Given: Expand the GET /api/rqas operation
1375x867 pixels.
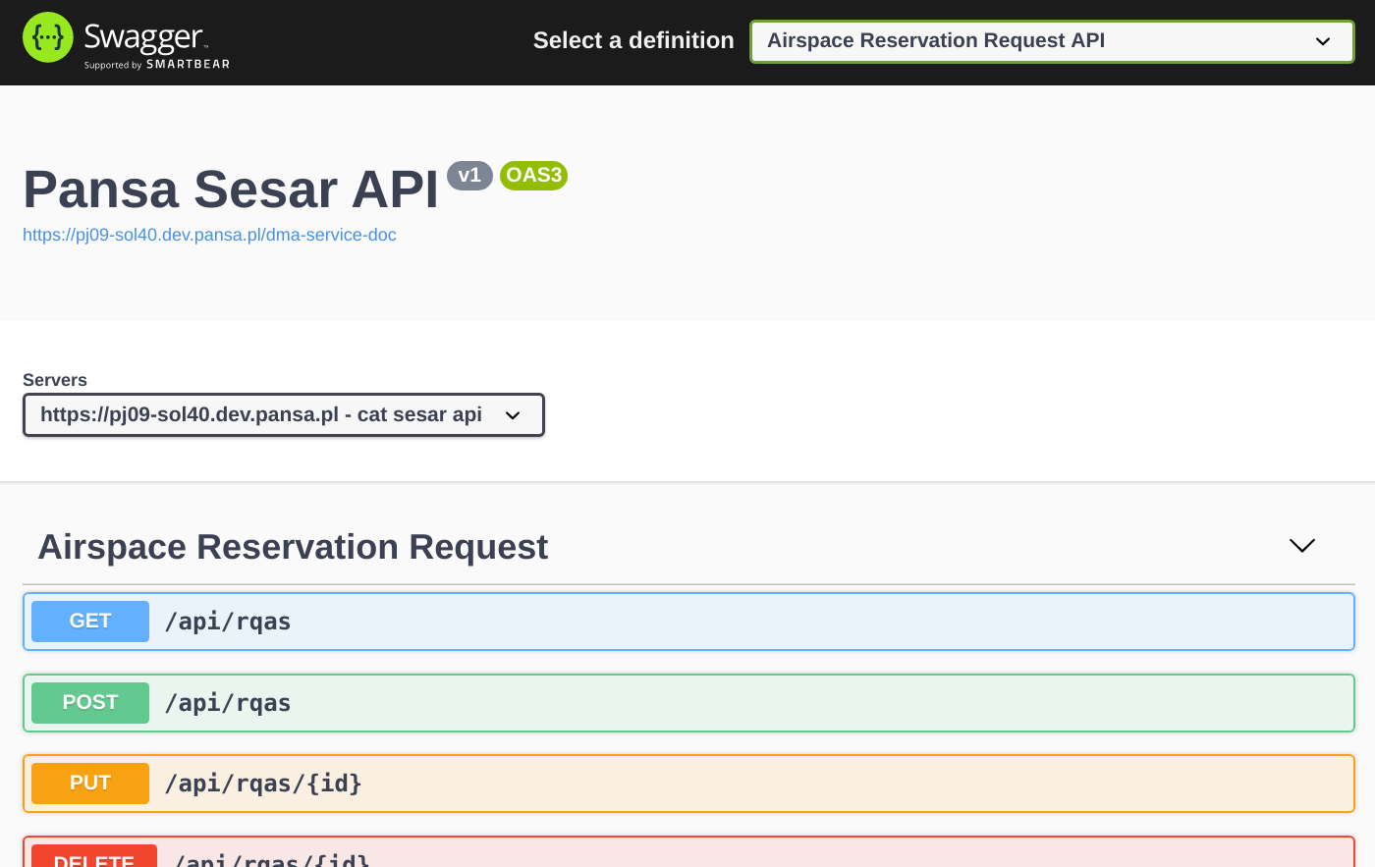Looking at the screenshot, I should (x=688, y=622).
